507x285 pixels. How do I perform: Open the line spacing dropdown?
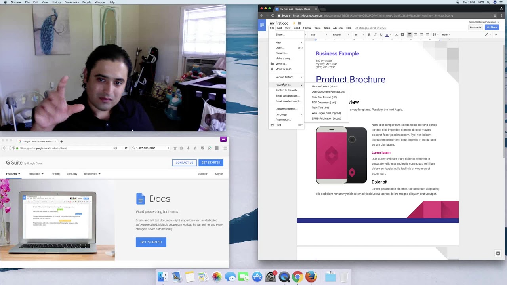pyautogui.click(x=435, y=35)
